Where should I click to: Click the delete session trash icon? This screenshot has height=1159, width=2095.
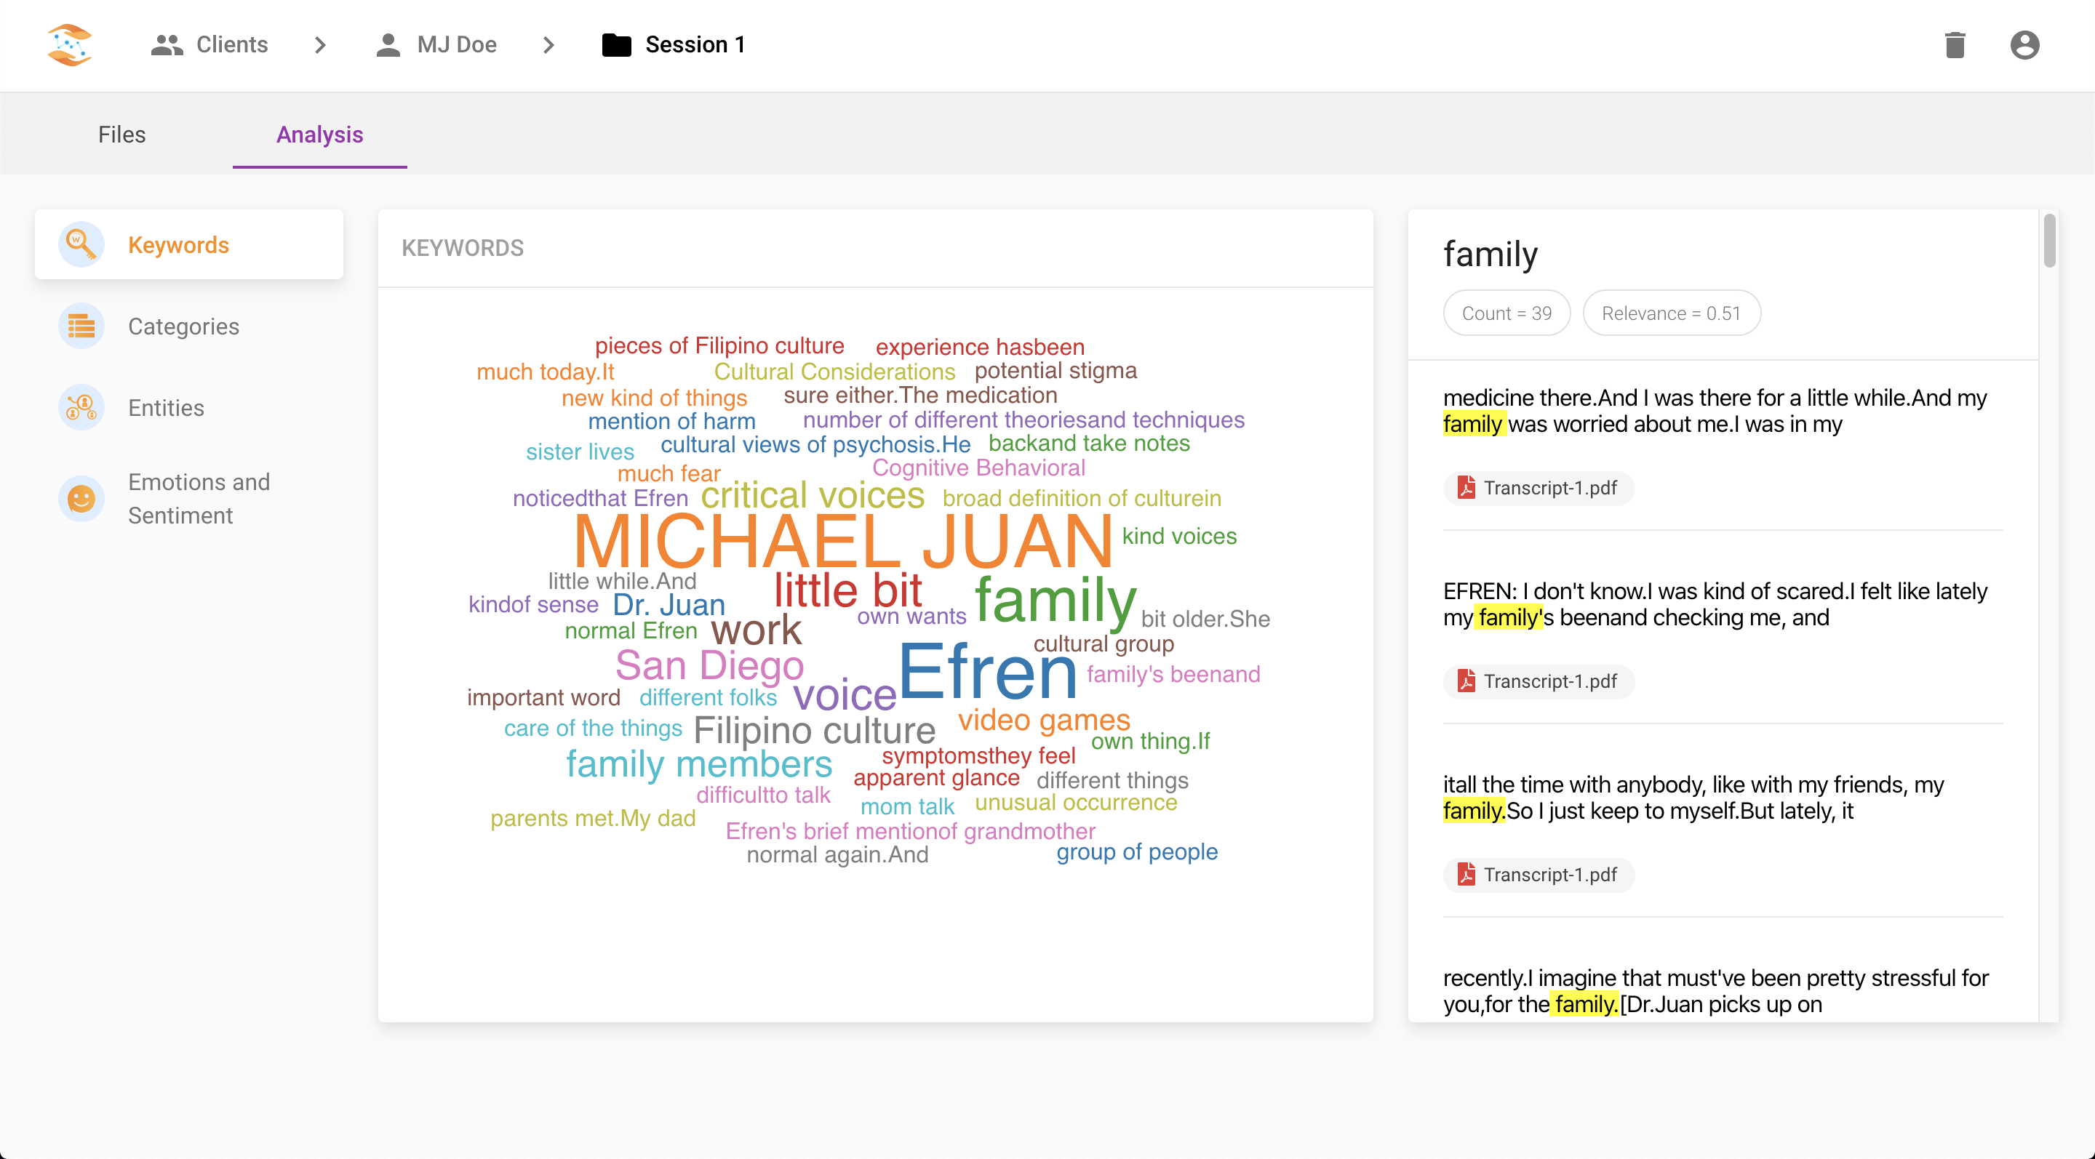coord(1955,44)
